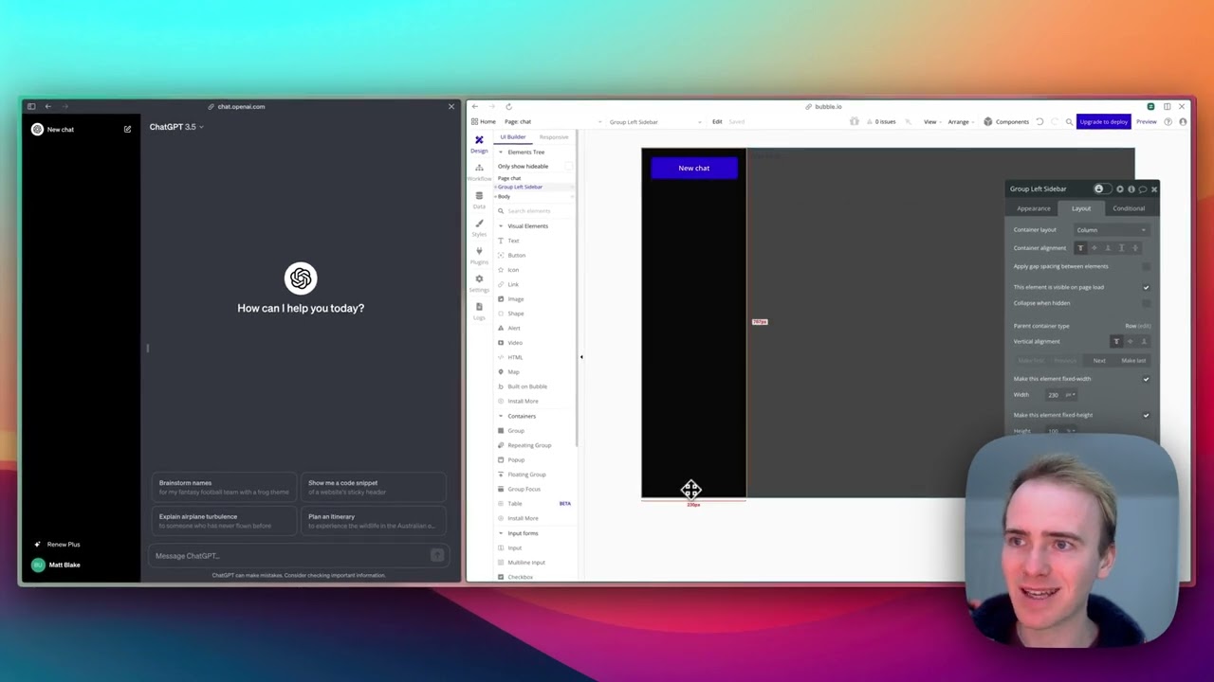The width and height of the screenshot is (1214, 682).
Task: Click the undo arrow in Bubble toolbar
Action: (x=1039, y=121)
